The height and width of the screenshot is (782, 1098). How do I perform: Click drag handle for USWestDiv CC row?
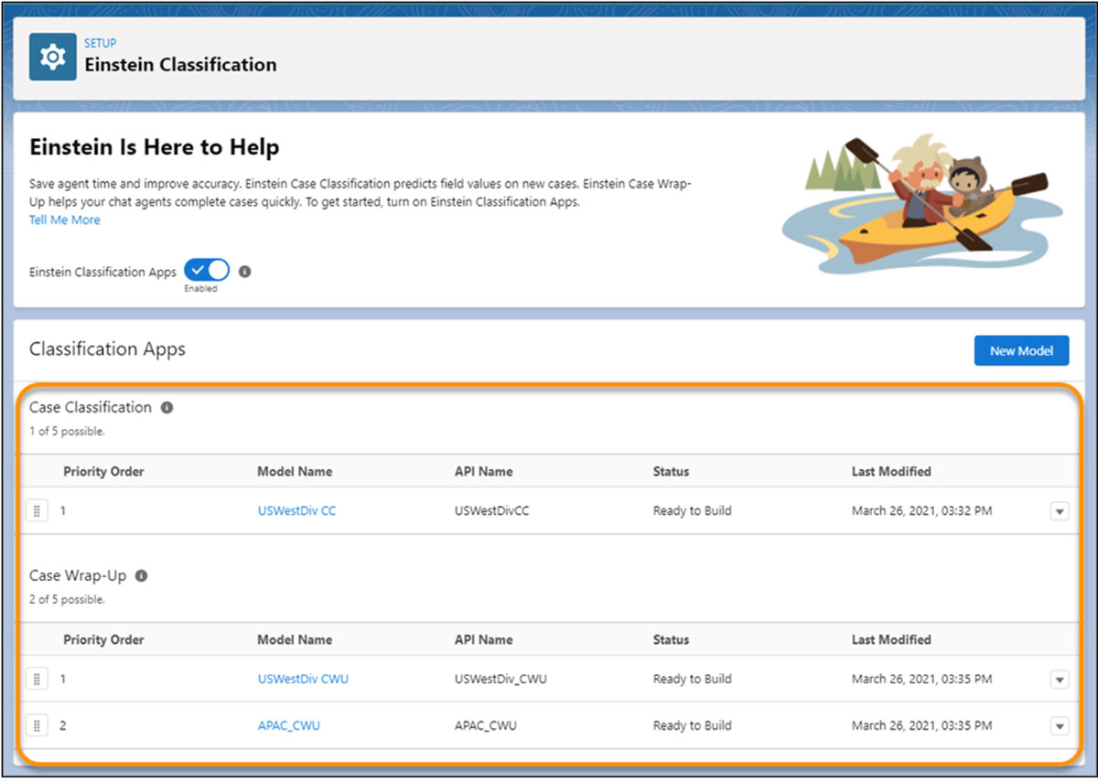click(x=37, y=511)
